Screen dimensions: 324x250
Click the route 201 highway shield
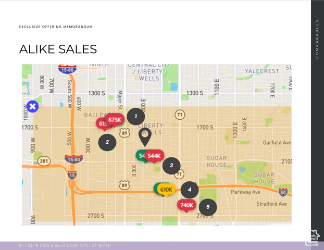[44, 161]
